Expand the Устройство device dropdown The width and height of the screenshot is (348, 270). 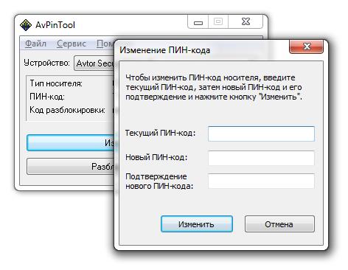click(x=94, y=63)
